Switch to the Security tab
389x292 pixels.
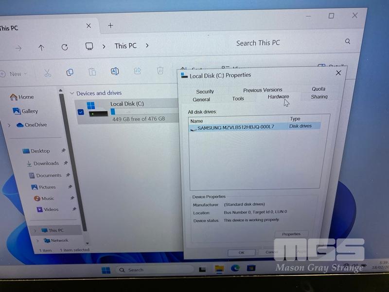(205, 91)
